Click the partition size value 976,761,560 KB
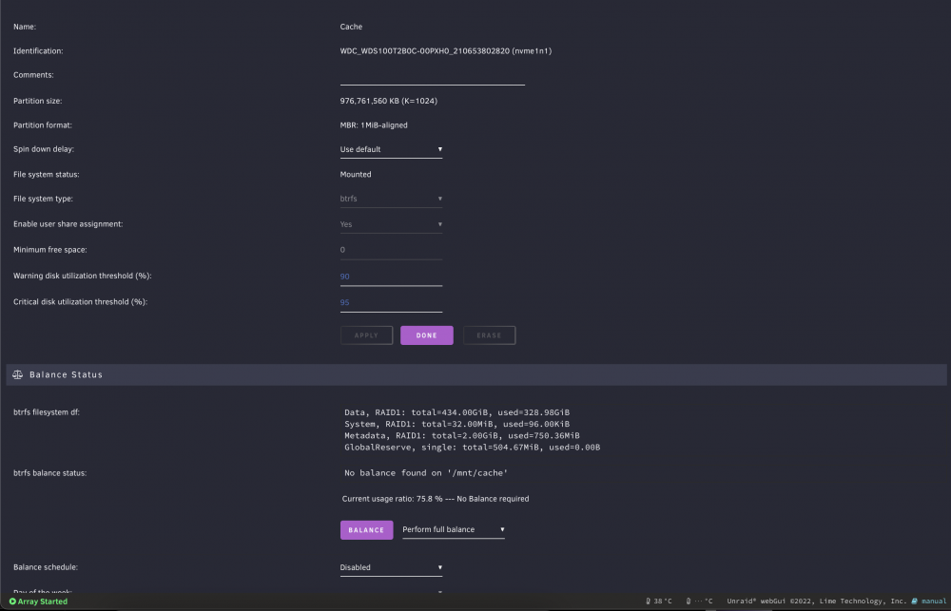Image resolution: width=951 pixels, height=611 pixels. click(x=389, y=101)
